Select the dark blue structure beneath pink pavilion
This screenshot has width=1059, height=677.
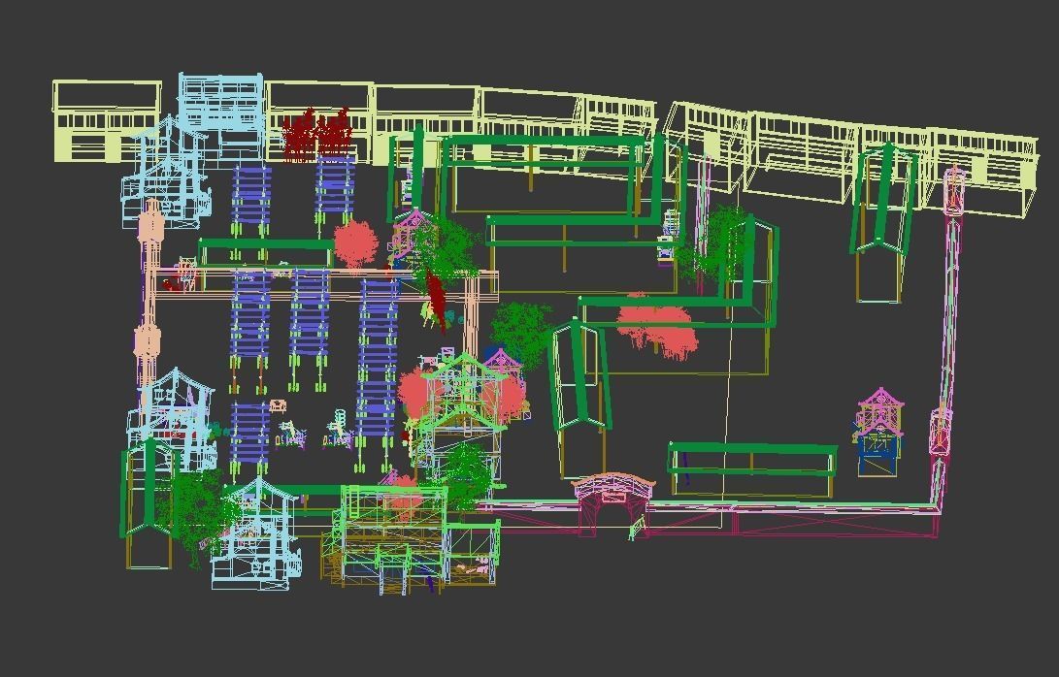(x=878, y=456)
